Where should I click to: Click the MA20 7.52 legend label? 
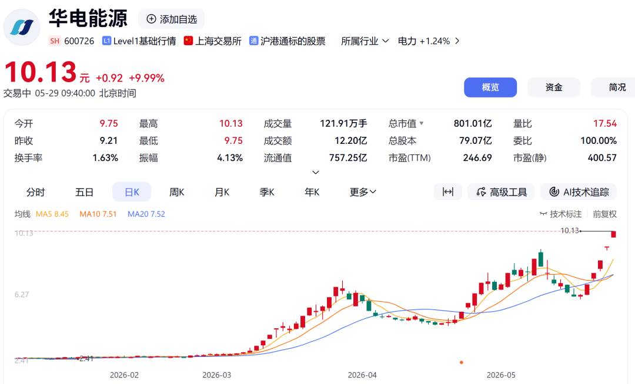[x=146, y=214]
